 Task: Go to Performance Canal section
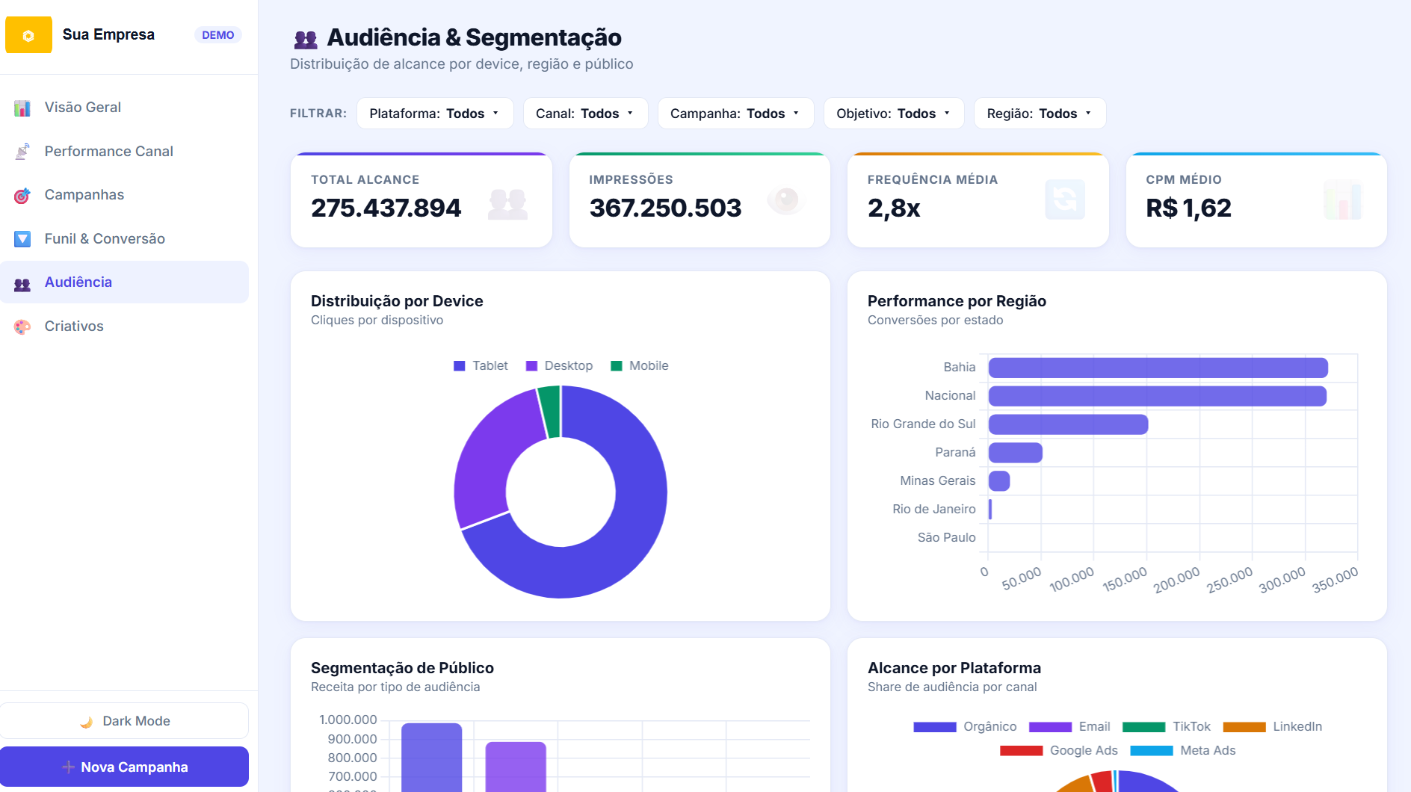click(124, 152)
